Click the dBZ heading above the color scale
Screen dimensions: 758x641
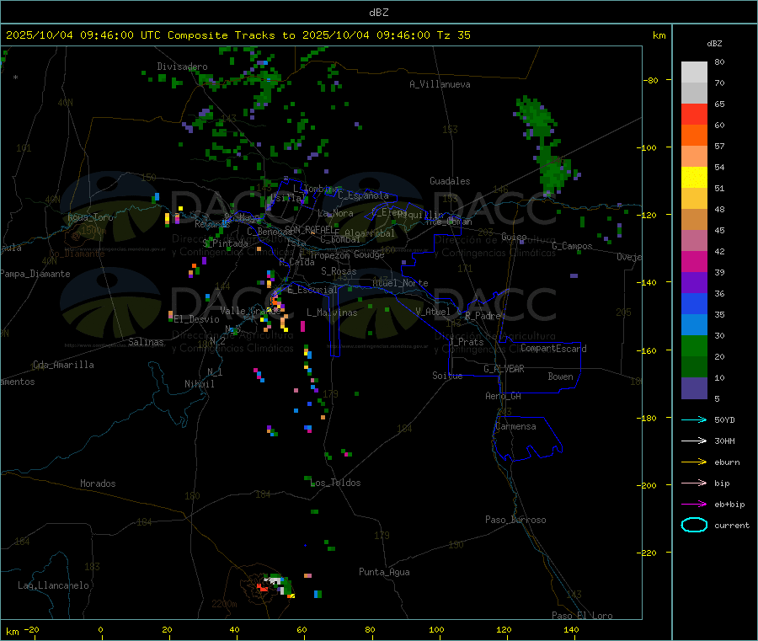pos(714,44)
